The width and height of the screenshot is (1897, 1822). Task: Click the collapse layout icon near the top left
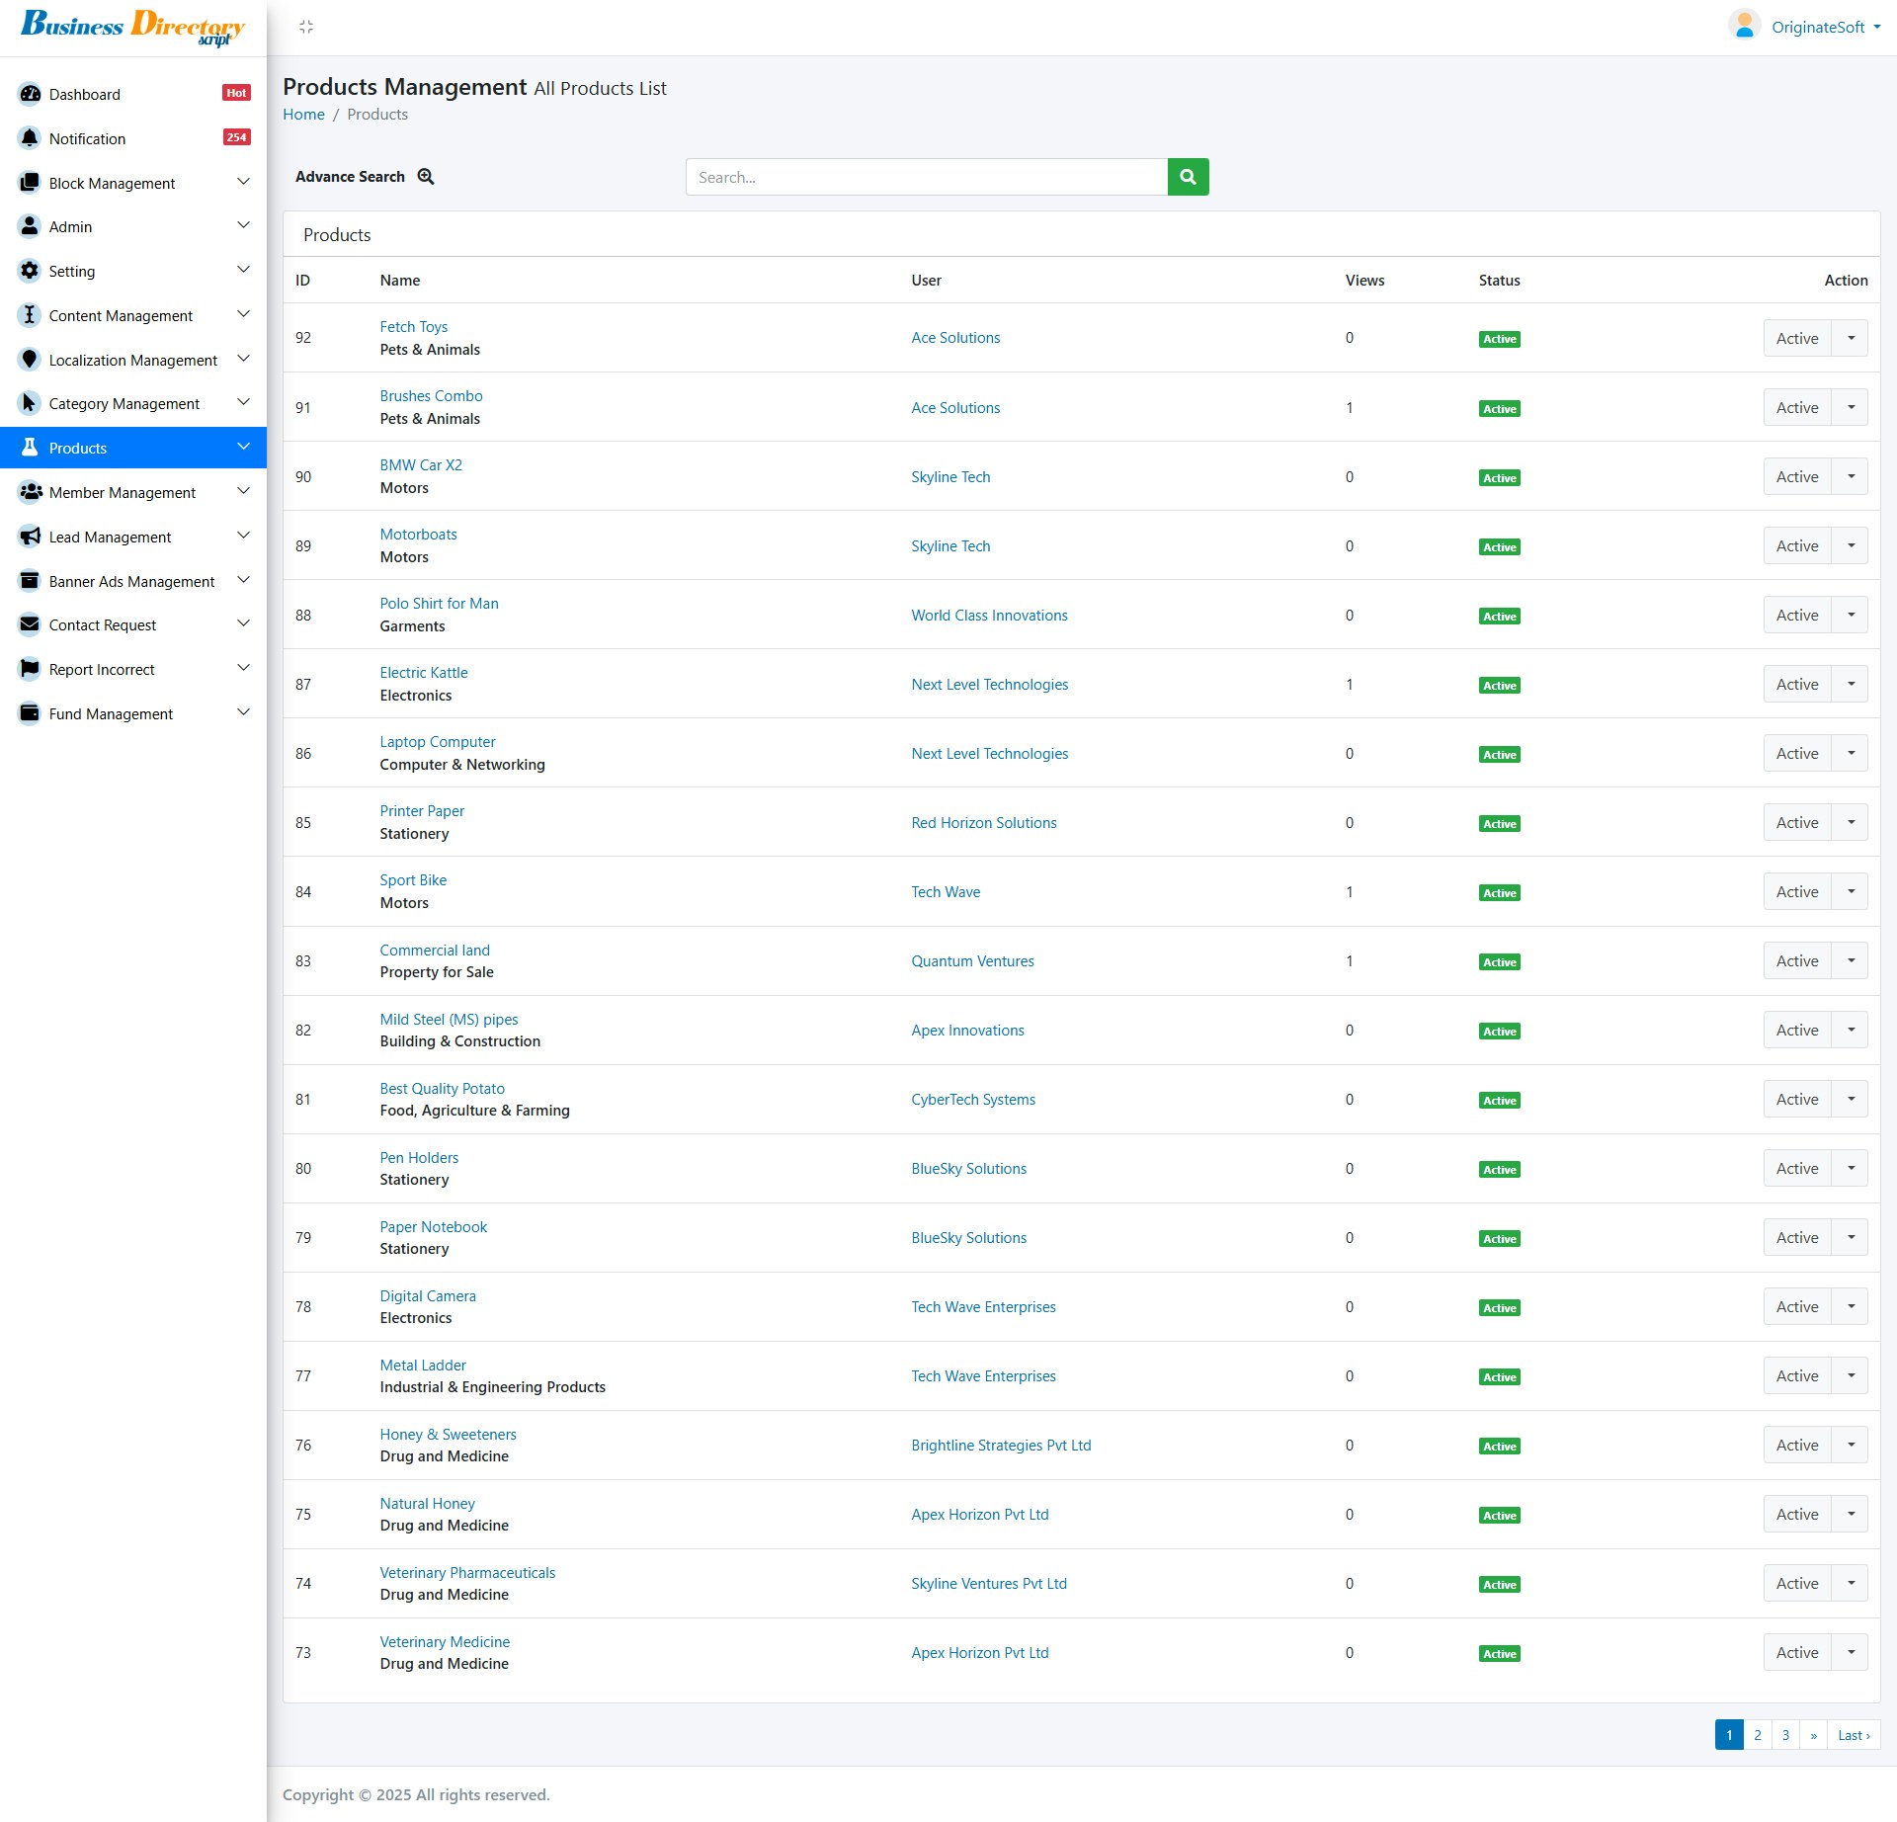(x=306, y=27)
